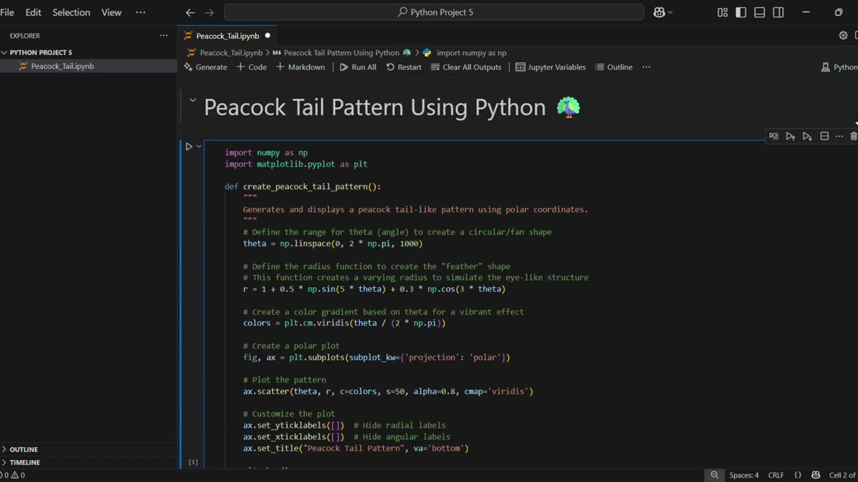The height and width of the screenshot is (482, 858).
Task: Clear All Outputs in notebook
Action: pyautogui.click(x=466, y=67)
